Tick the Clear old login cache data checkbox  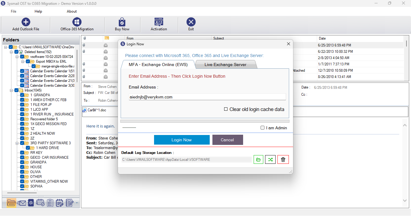point(226,109)
